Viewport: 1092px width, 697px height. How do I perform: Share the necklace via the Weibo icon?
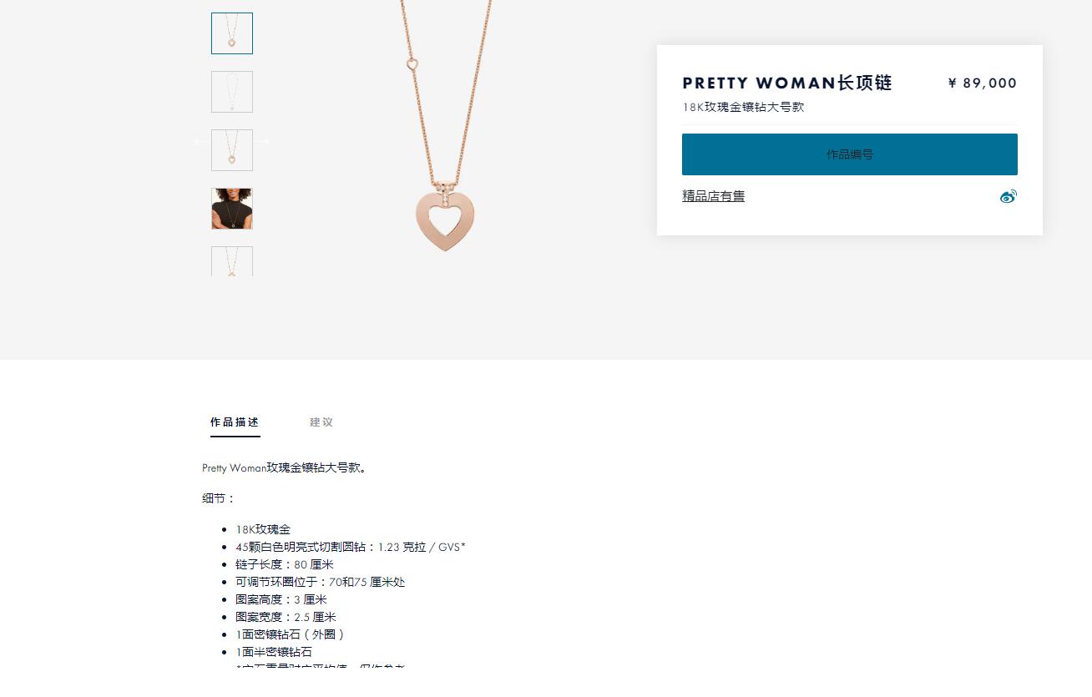pyautogui.click(x=1008, y=196)
